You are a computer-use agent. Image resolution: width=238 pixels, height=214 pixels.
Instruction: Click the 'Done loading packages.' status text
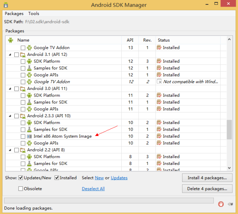point(29,208)
